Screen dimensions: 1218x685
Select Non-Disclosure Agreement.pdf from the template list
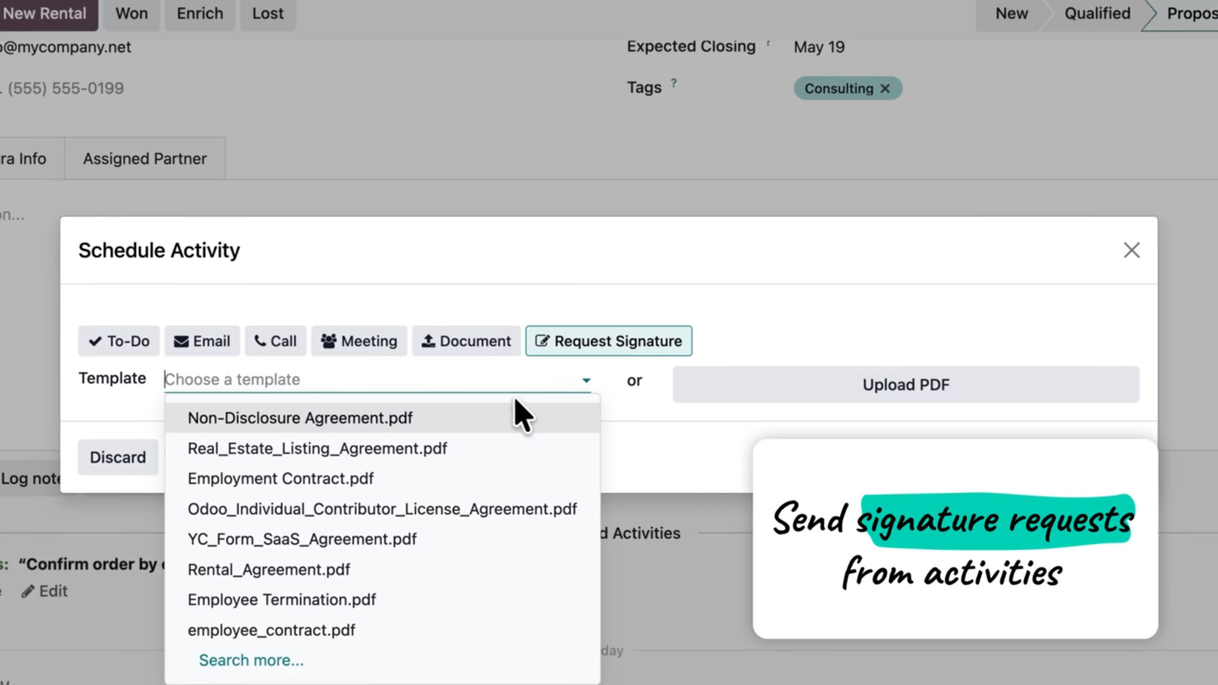[300, 417]
